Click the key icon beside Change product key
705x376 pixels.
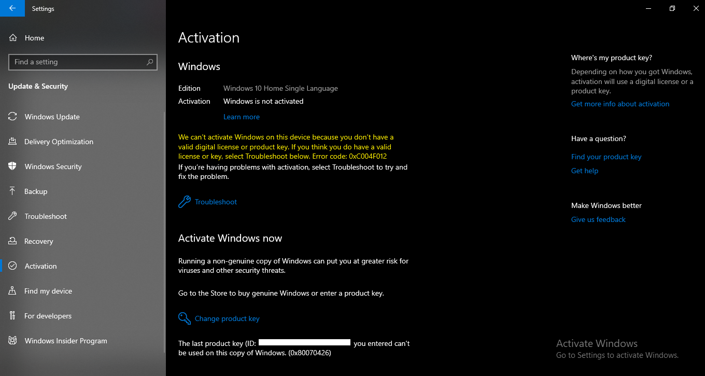click(x=184, y=318)
